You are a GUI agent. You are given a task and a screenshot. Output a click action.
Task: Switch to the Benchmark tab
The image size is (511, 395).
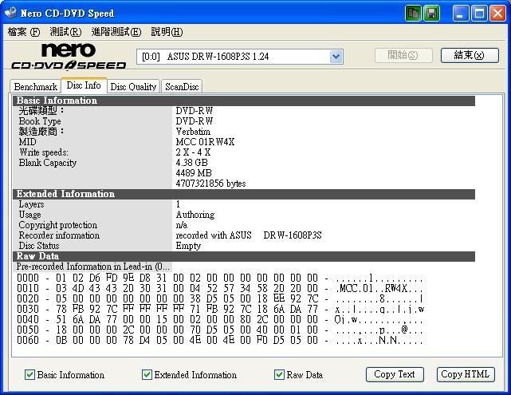36,87
